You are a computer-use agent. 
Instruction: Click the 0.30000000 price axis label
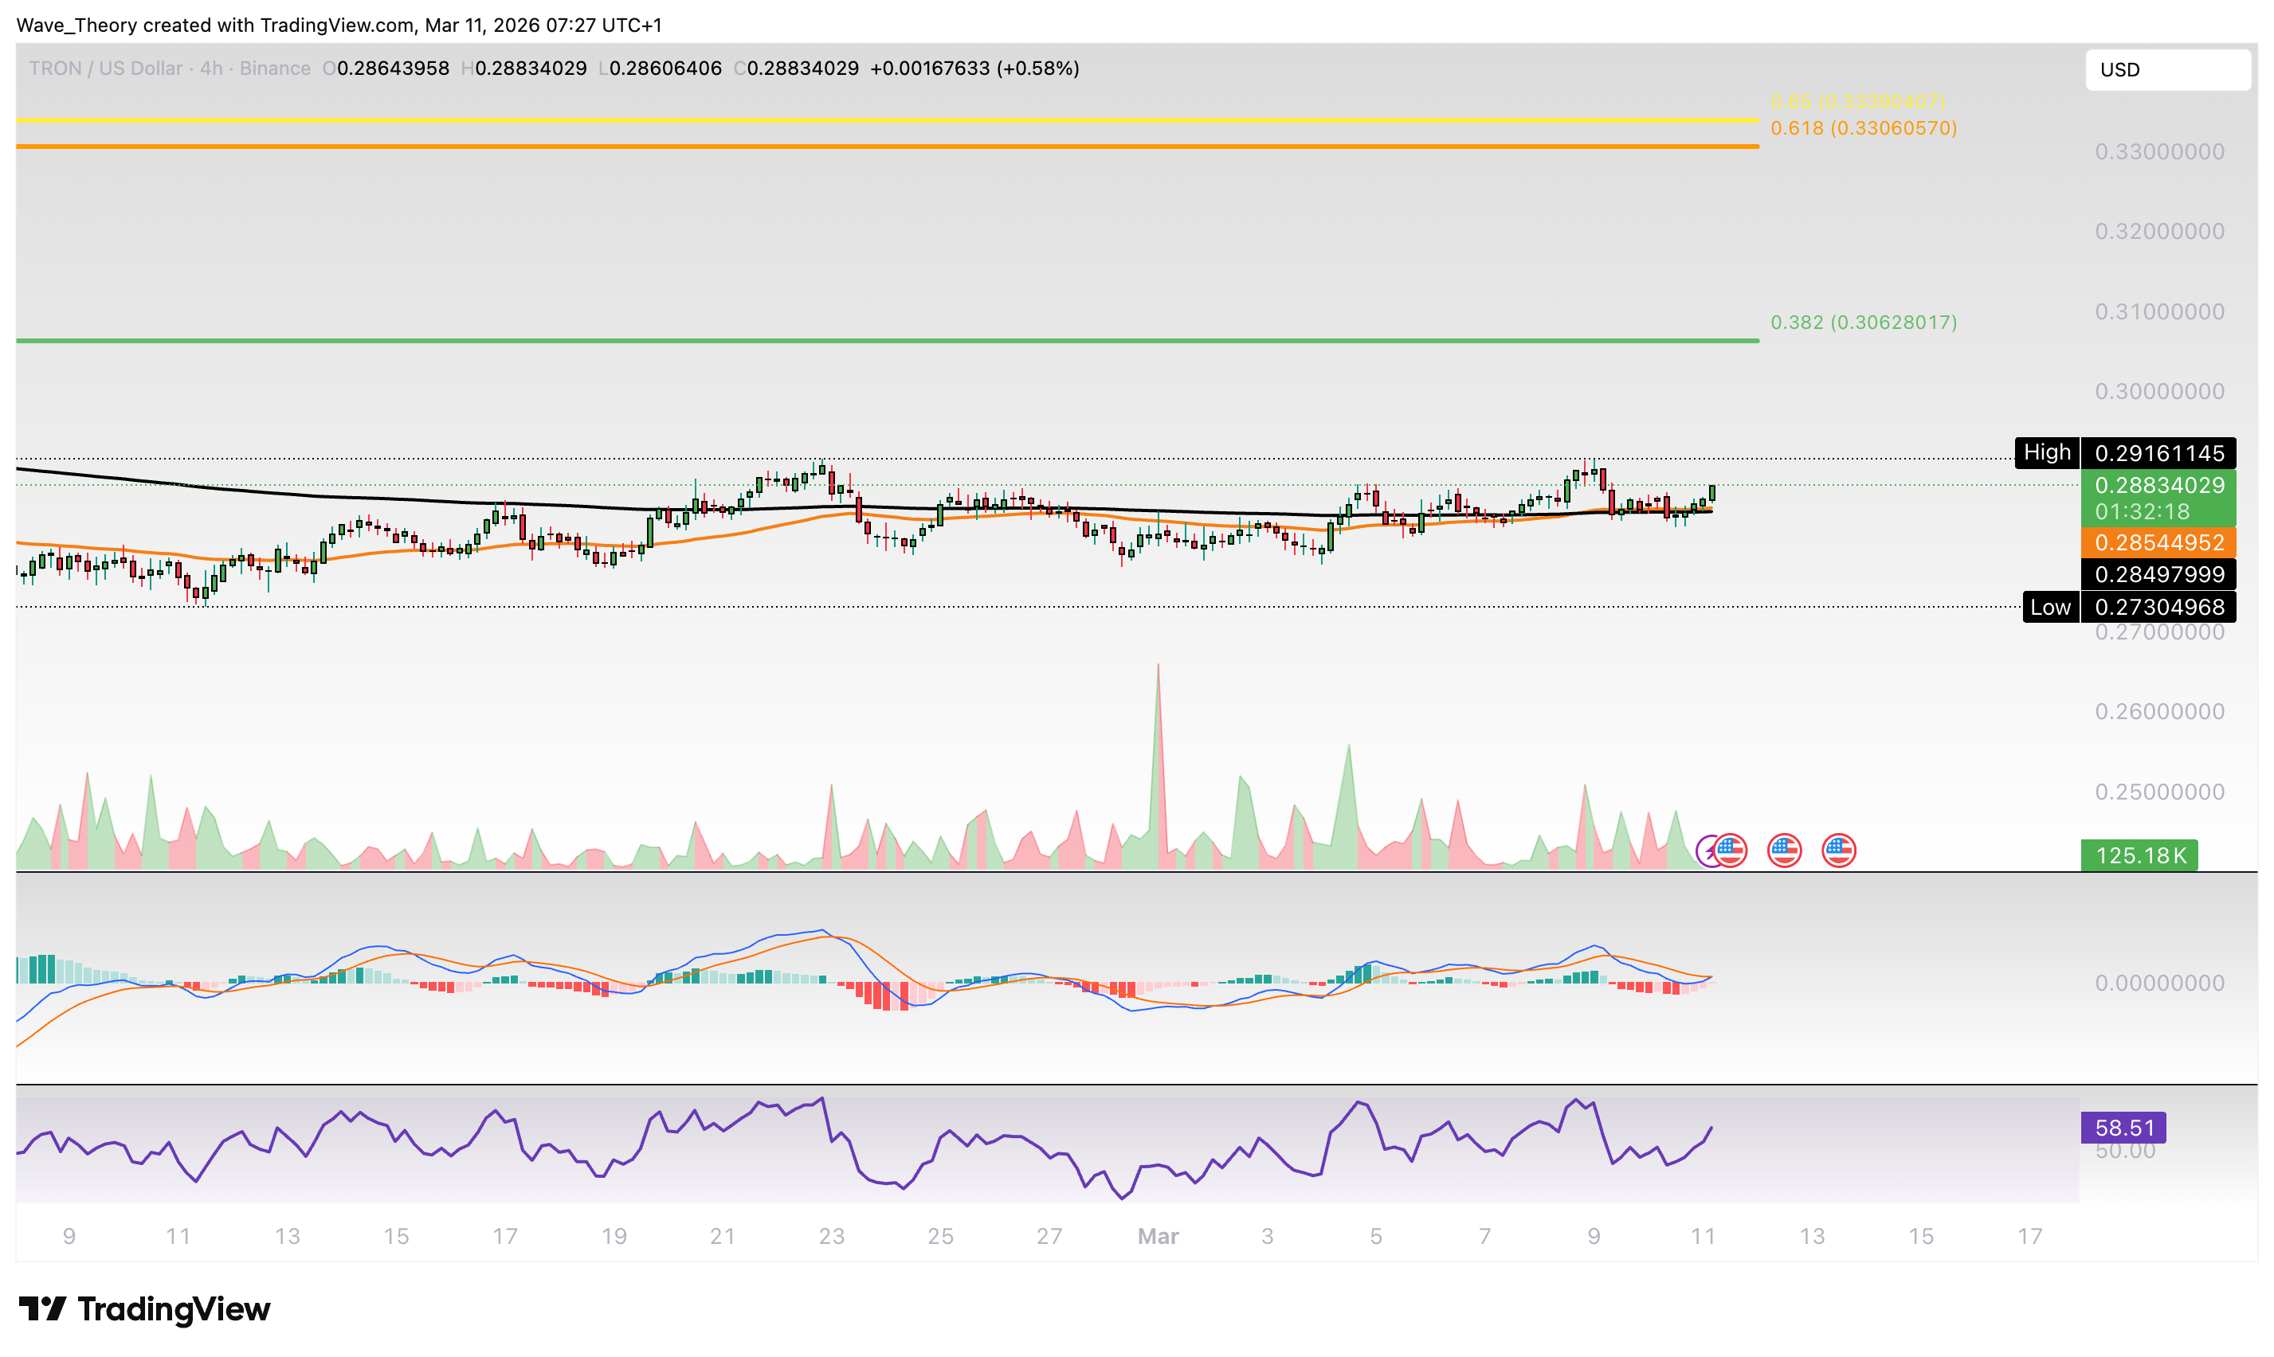[2158, 391]
